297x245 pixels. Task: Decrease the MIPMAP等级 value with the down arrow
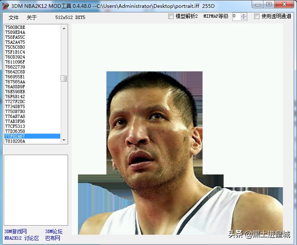[x=244, y=18]
